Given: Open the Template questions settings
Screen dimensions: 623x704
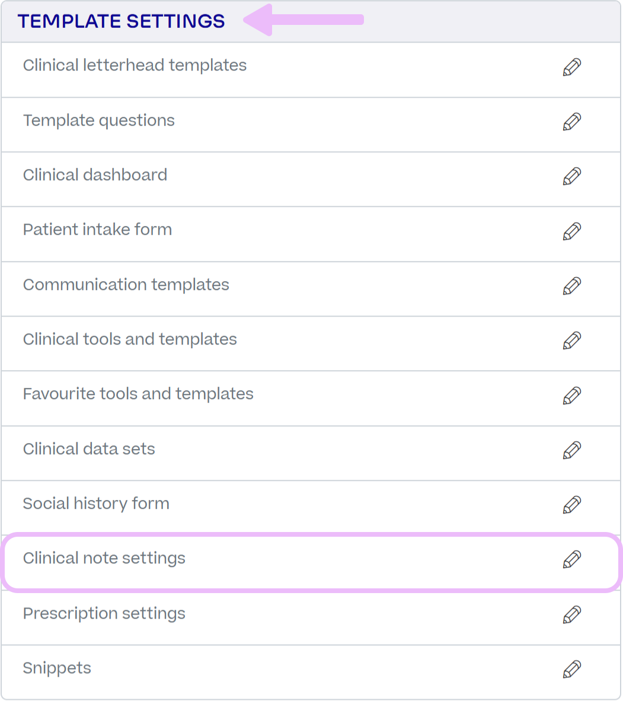Looking at the screenshot, I should [x=98, y=120].
